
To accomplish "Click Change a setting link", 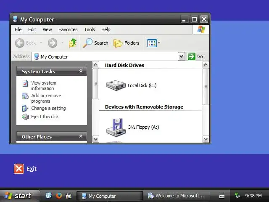I will (x=48, y=108).
